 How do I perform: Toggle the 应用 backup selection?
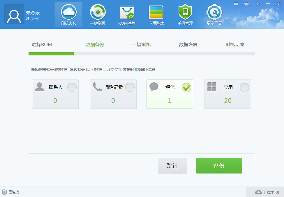[244, 87]
